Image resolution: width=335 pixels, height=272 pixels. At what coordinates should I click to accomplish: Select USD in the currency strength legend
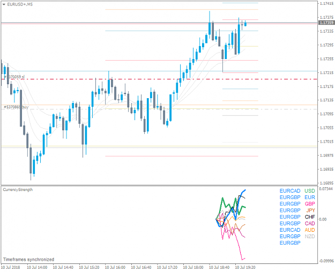point(310,191)
